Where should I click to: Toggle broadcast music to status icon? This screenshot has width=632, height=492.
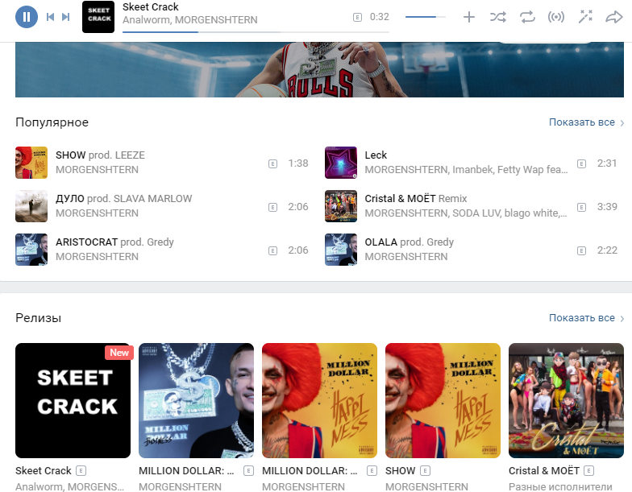pos(556,17)
